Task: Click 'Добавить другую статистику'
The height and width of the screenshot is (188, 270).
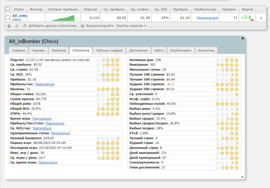Action: click(x=52, y=26)
